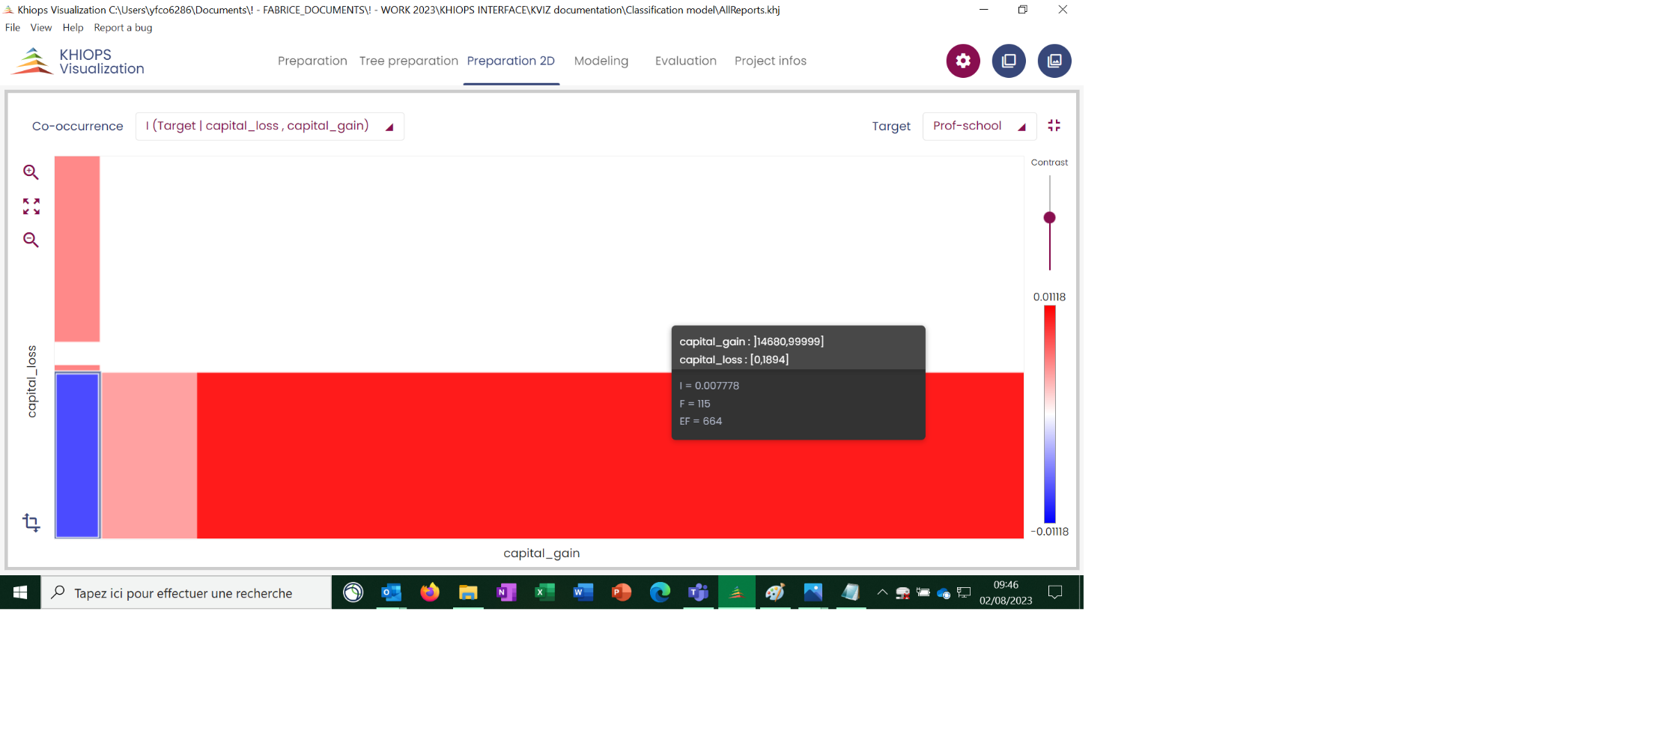Viewport: 1676px width, 731px height.
Task: Reset zoom with the four-arrows icon
Action: [31, 206]
